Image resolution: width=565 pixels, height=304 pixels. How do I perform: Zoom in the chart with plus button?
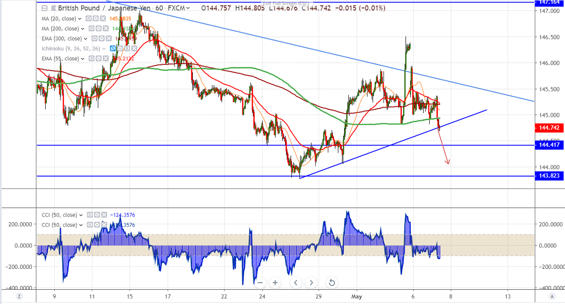tap(275, 283)
